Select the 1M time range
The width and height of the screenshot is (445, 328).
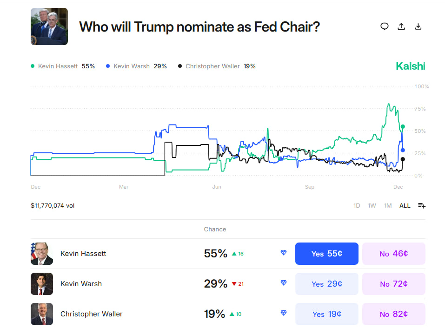tap(388, 205)
